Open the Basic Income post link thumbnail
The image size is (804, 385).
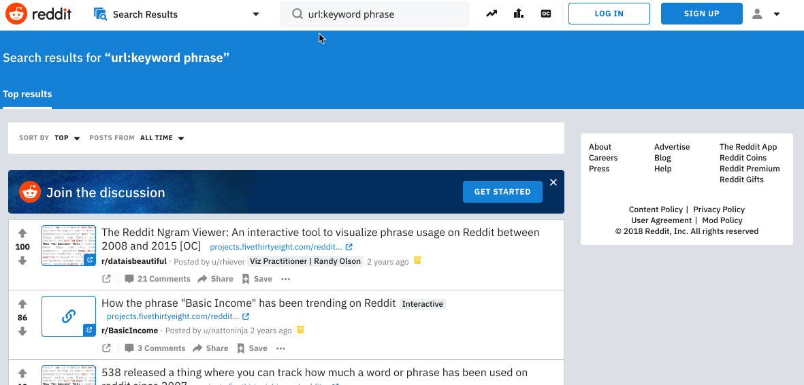[69, 316]
